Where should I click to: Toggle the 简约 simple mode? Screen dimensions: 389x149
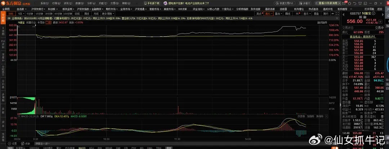[x=326, y=14]
